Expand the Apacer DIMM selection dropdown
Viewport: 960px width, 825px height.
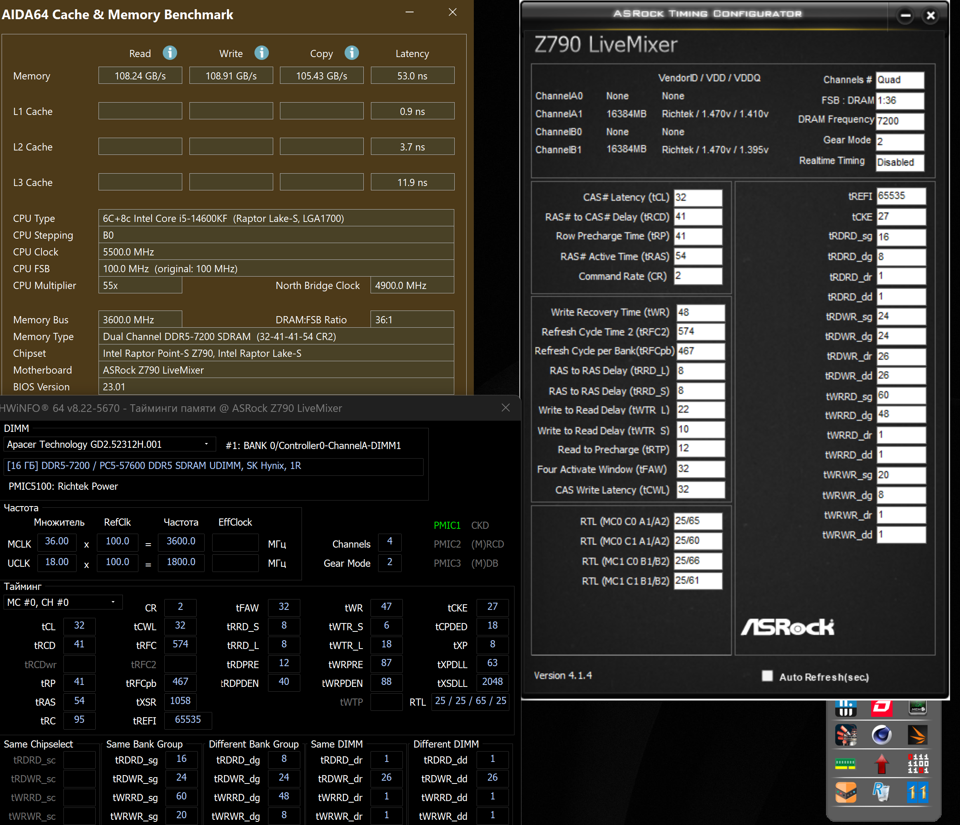[x=206, y=444]
